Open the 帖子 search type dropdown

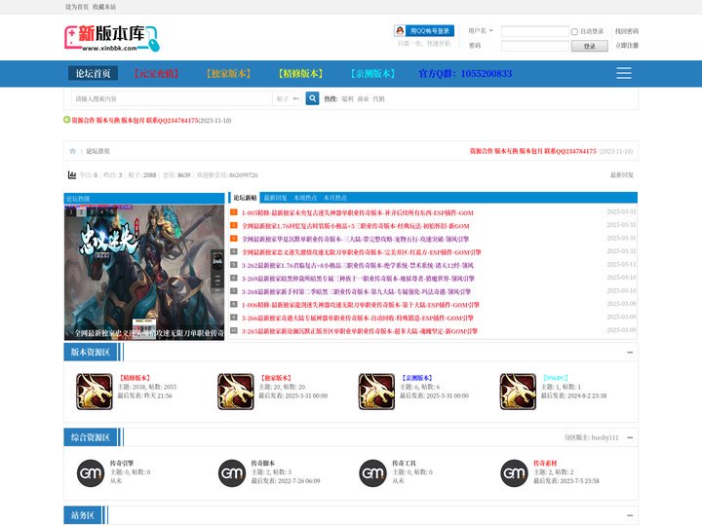(x=288, y=98)
